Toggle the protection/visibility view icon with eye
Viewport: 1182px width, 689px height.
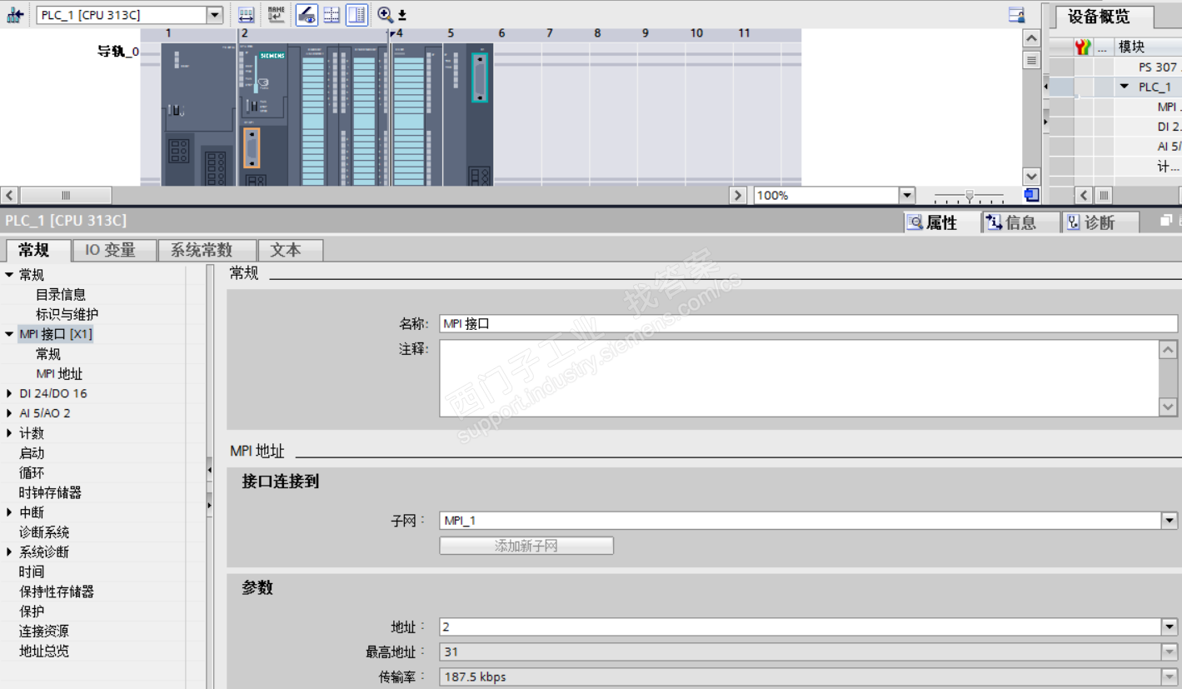point(307,15)
